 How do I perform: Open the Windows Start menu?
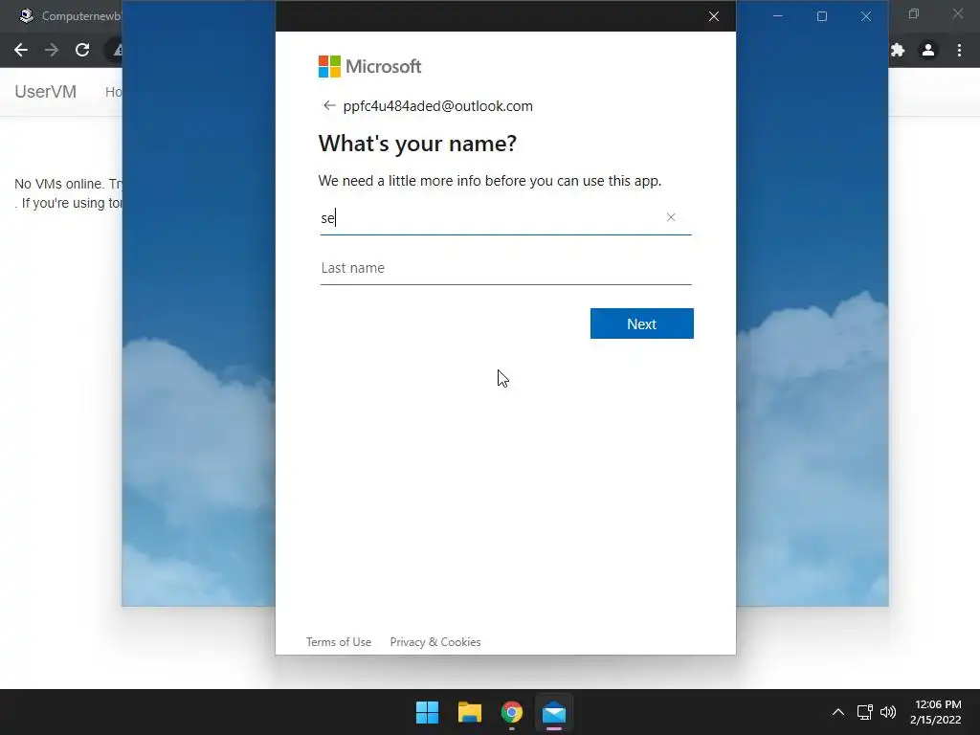(x=428, y=712)
